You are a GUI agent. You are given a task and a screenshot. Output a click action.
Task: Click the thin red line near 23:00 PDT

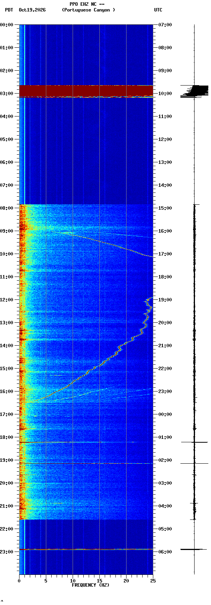click(86, 549)
